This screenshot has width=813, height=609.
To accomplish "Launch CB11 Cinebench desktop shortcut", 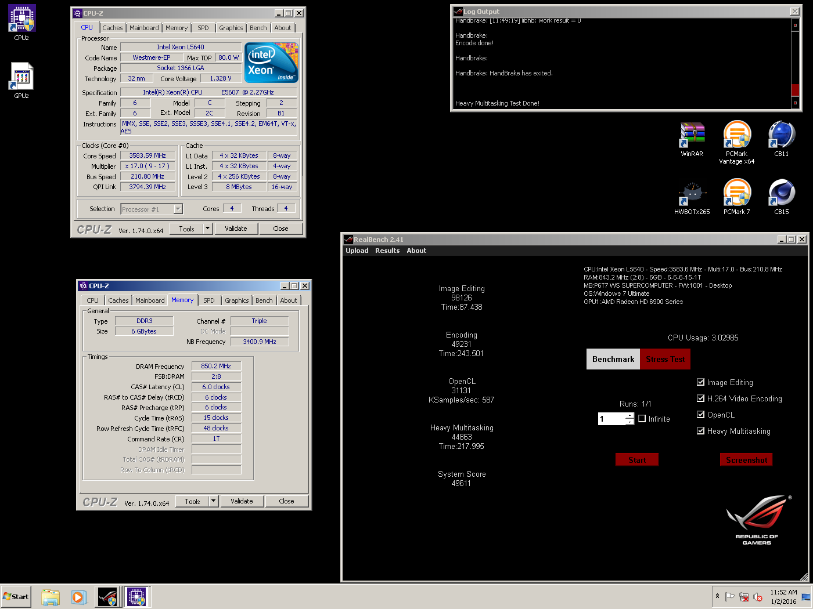I will tap(782, 139).
